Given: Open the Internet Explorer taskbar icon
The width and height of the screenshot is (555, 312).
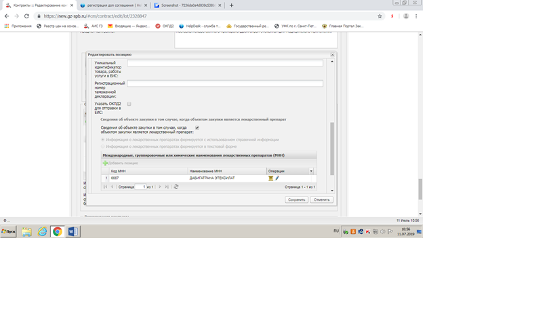Looking at the screenshot, I should click(43, 231).
